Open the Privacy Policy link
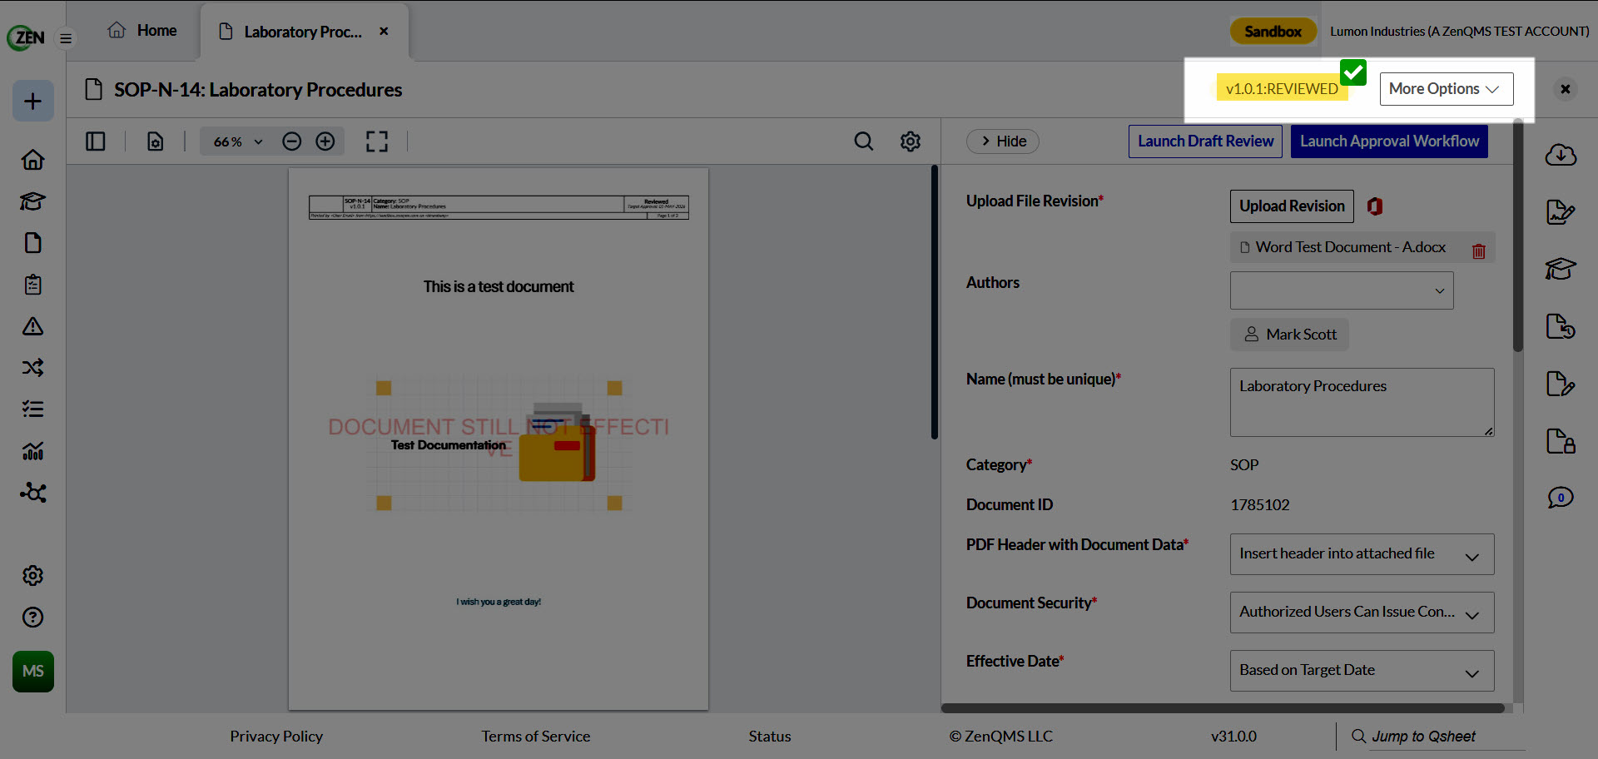The image size is (1598, 759). [276, 737]
